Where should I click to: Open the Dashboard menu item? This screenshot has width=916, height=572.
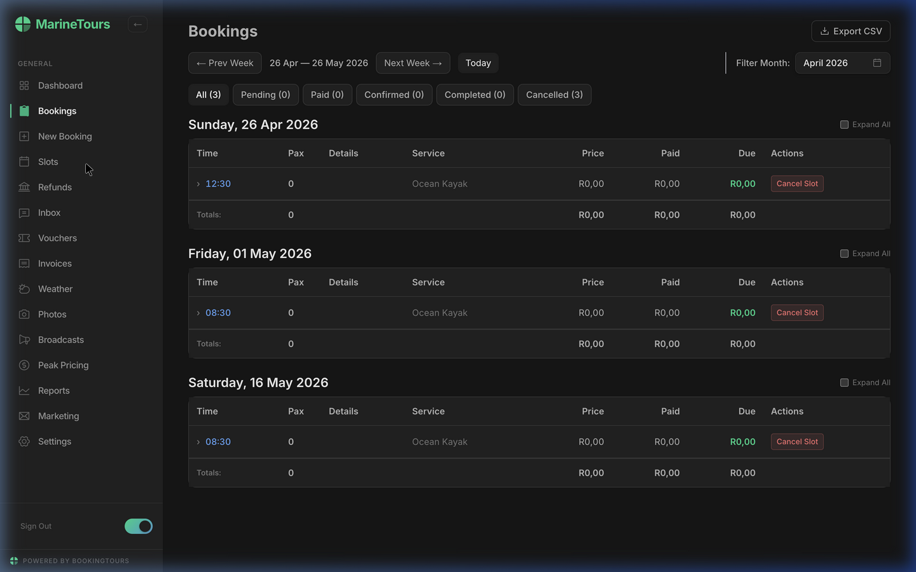pos(81,86)
